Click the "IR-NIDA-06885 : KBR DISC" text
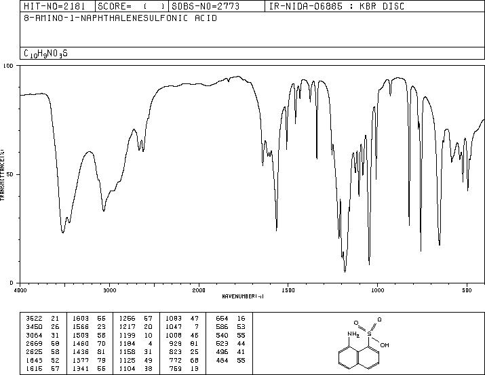 coord(336,6)
